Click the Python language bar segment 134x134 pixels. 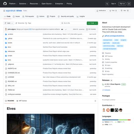point(110,120)
